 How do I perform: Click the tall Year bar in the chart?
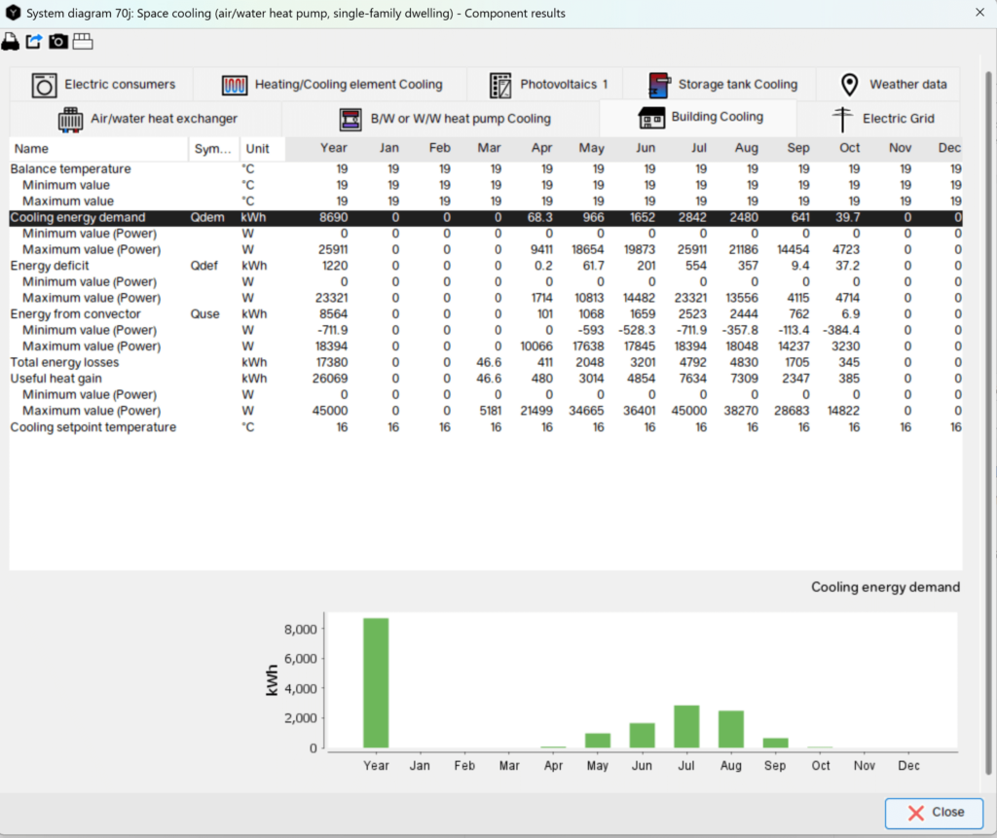pyautogui.click(x=376, y=681)
